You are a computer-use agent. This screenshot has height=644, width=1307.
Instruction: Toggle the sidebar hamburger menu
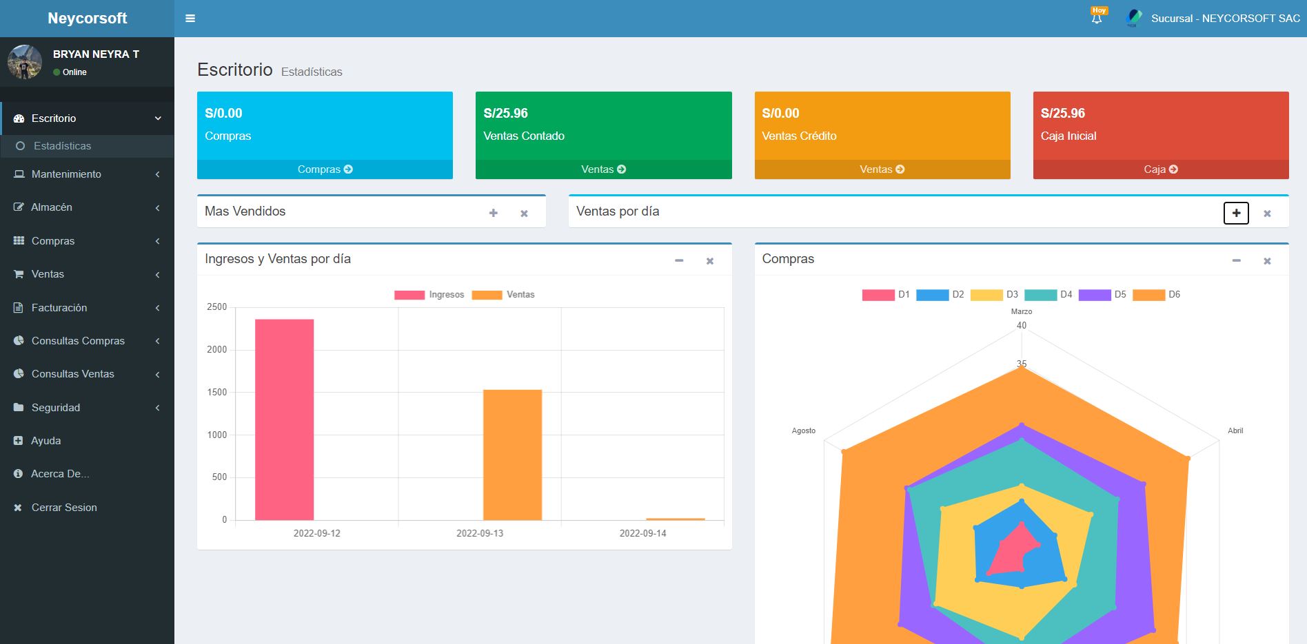190,19
